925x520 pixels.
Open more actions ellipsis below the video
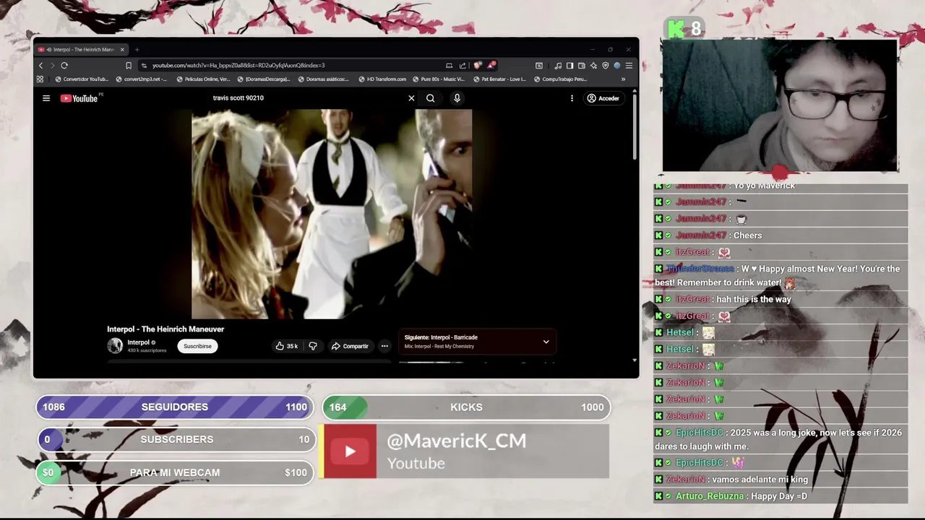point(384,346)
